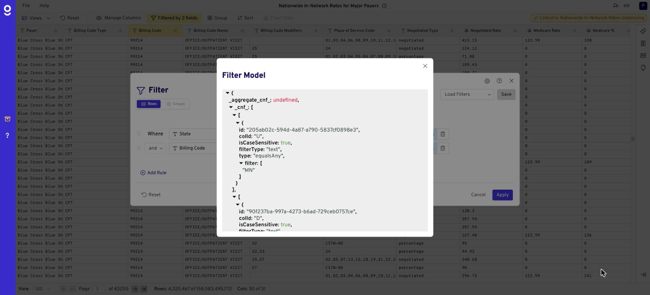The height and width of the screenshot is (295, 650).
Task: Open the Medicare Rate column menu icon
Action: click(x=574, y=31)
